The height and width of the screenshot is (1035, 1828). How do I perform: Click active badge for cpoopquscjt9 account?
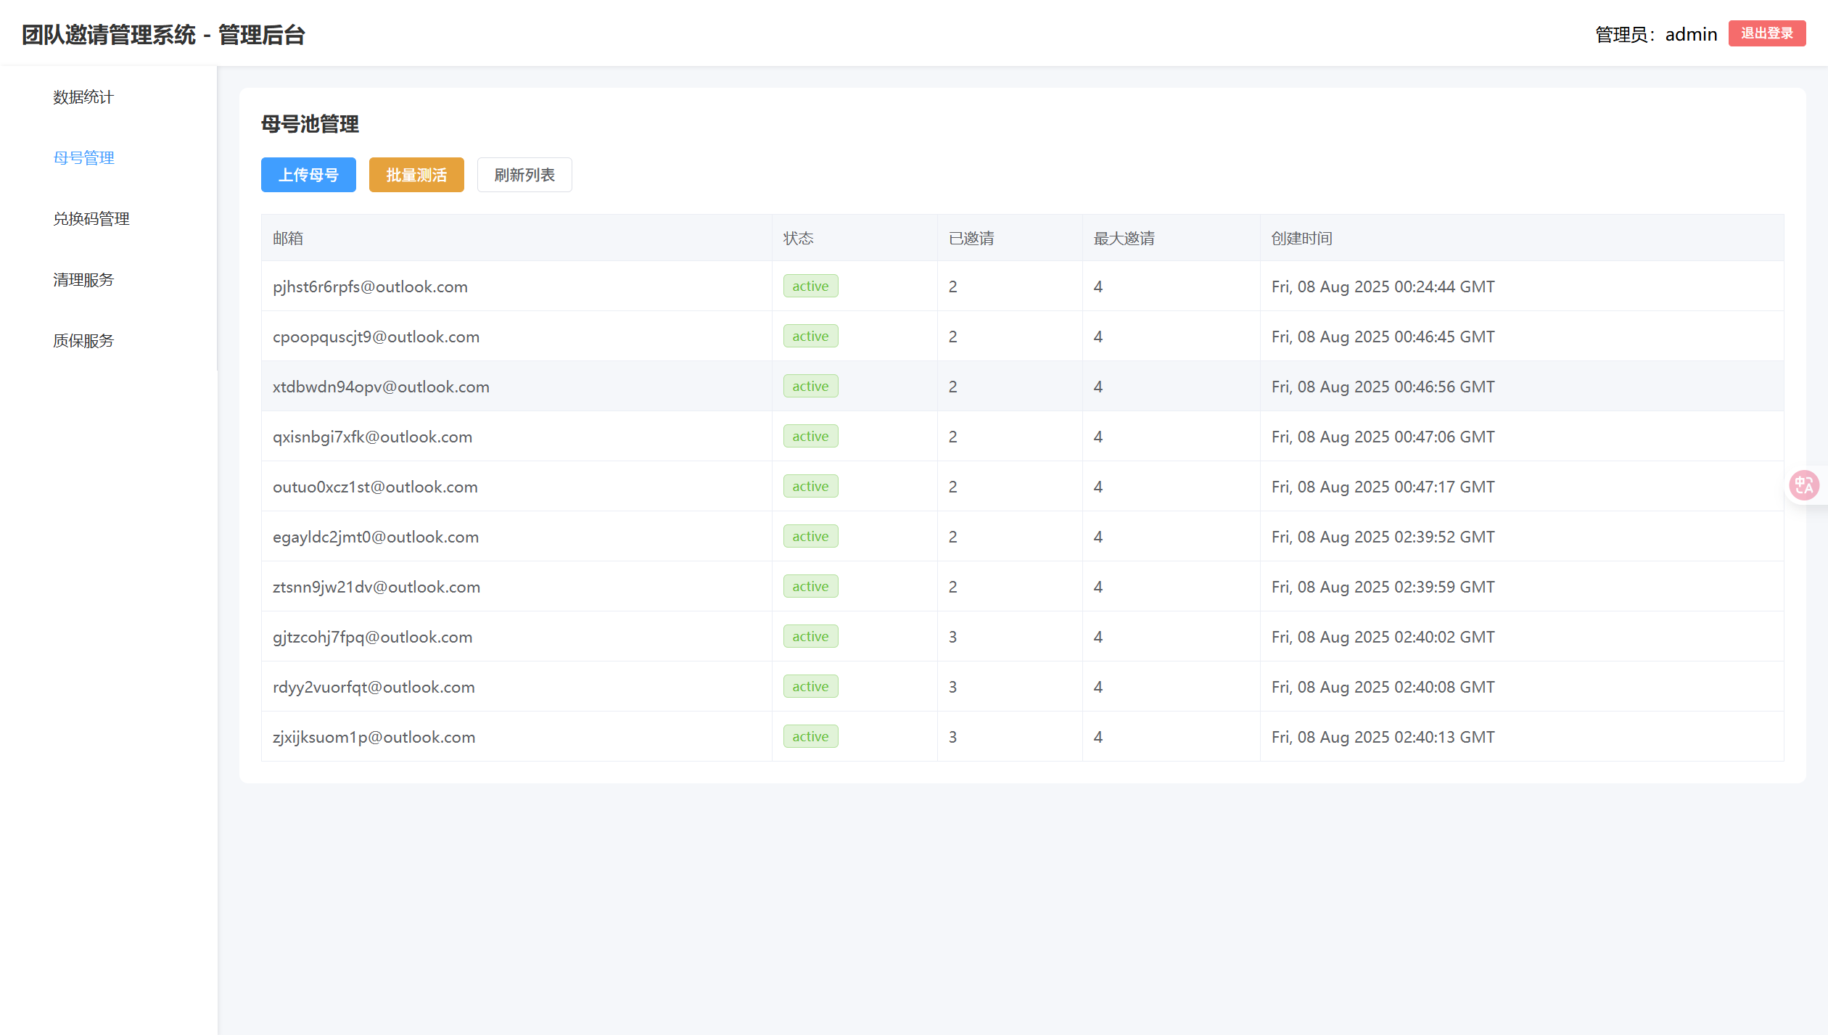pyautogui.click(x=810, y=337)
